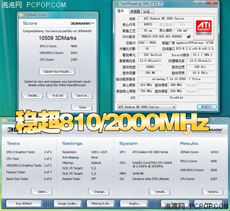This screenshot has height=211, width=230.
Task: Click the Run 3DMark button
Action: coord(24,204)
